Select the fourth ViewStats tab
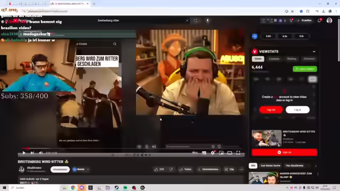Viewport: 340px width, 191px height. coord(309,59)
